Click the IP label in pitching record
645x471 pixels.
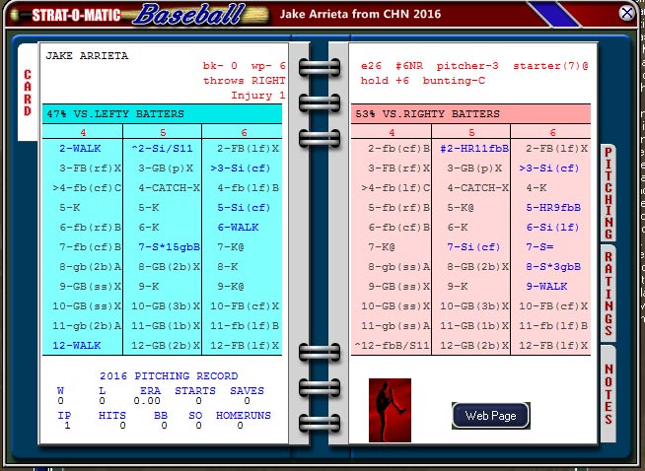coord(64,416)
